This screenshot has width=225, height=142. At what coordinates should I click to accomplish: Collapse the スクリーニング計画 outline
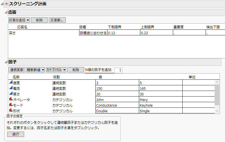pyautogui.click(x=2, y=4)
